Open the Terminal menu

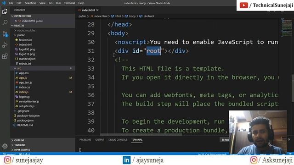point(69,3)
